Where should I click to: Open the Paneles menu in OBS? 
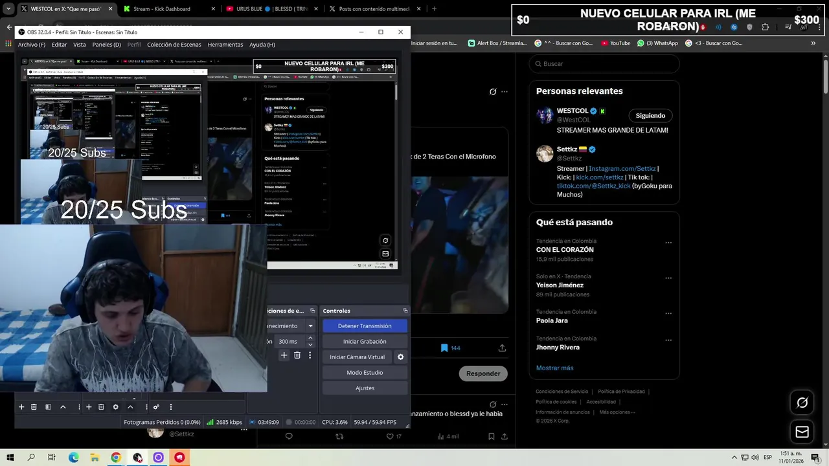pyautogui.click(x=106, y=45)
